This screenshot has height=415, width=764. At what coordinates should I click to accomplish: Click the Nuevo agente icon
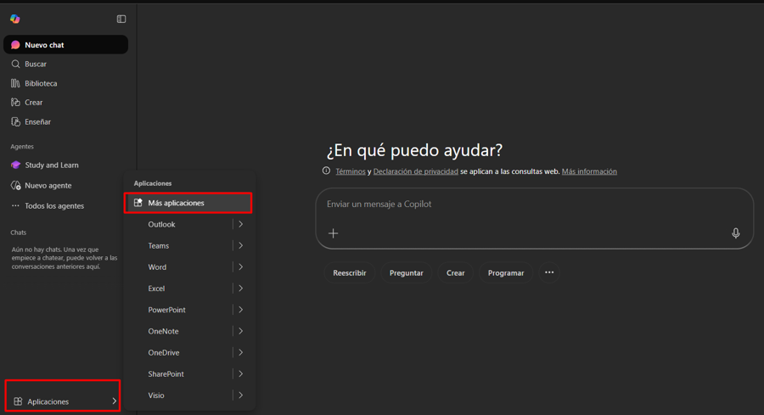15,186
